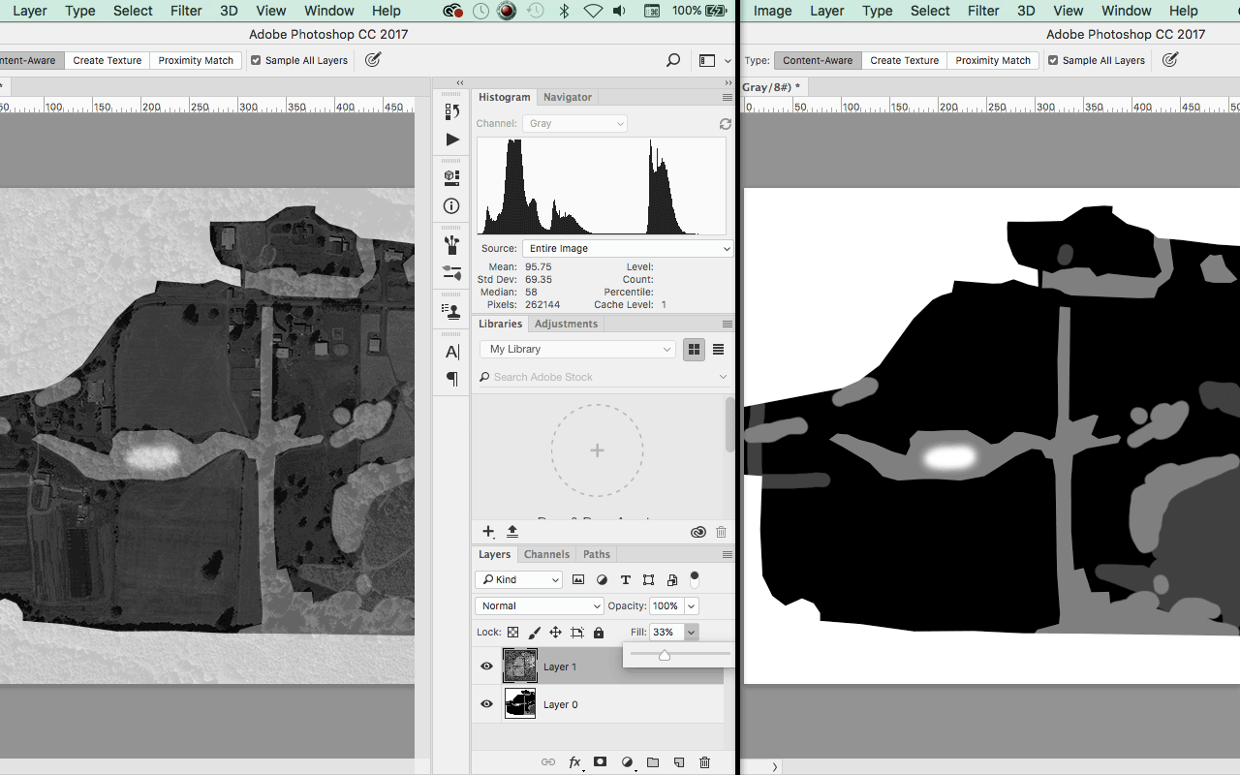Screen dimensions: 1240x775
Task: Expand the Search Adobe Stock options arrow
Action: (723, 377)
